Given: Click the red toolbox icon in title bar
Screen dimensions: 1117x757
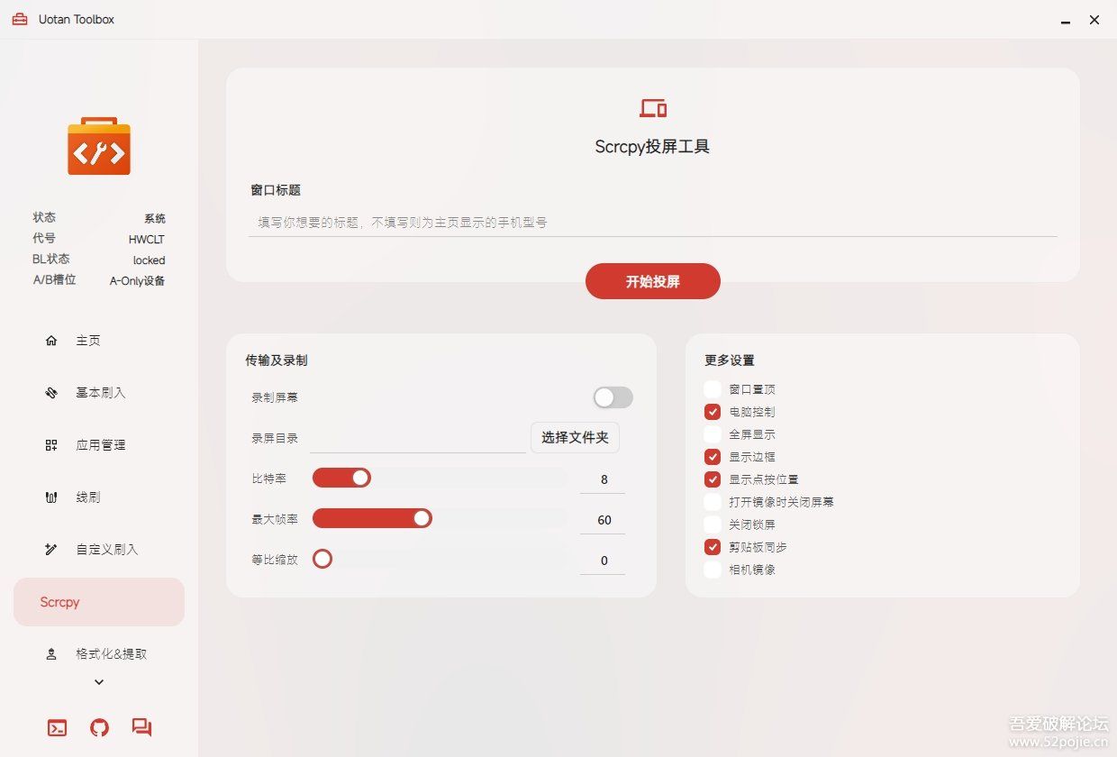Looking at the screenshot, I should (20, 19).
